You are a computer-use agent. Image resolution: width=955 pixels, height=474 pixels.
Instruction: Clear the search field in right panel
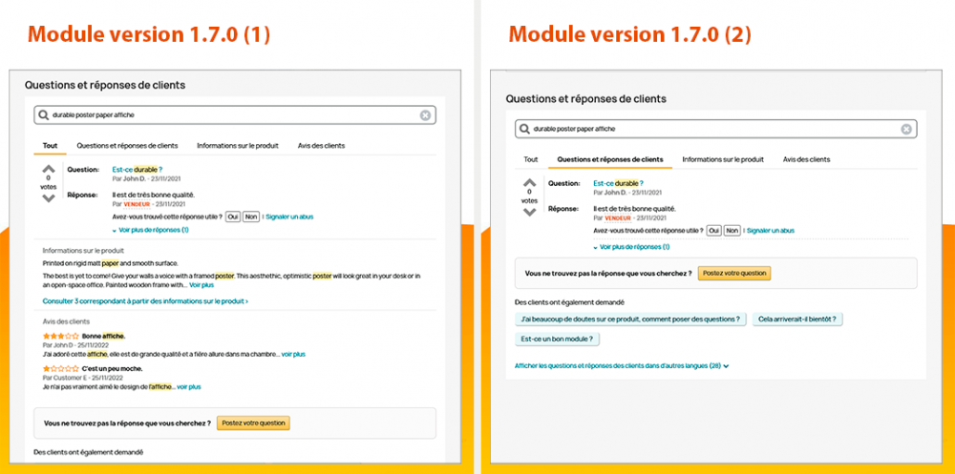(x=906, y=129)
